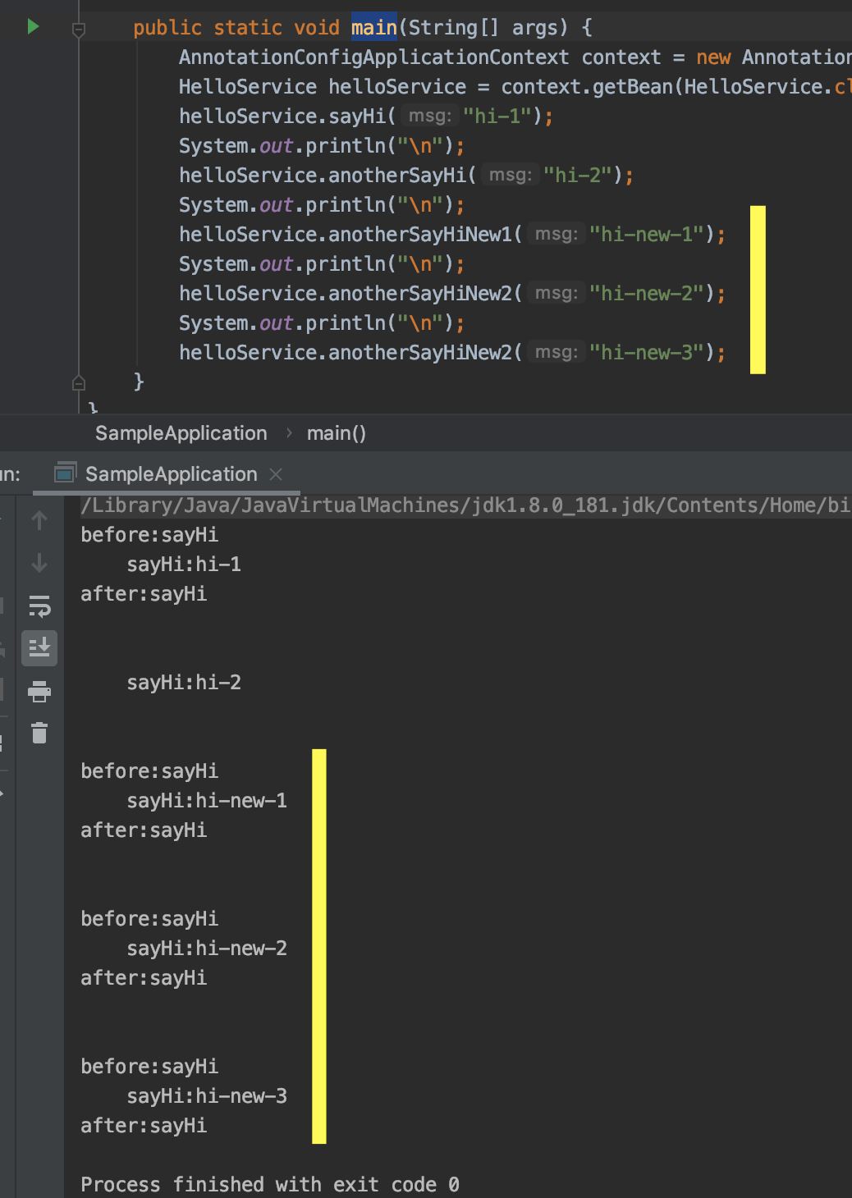Image resolution: width=852 pixels, height=1198 pixels.
Task: Close the SampleApplication run tab
Action: click(276, 474)
